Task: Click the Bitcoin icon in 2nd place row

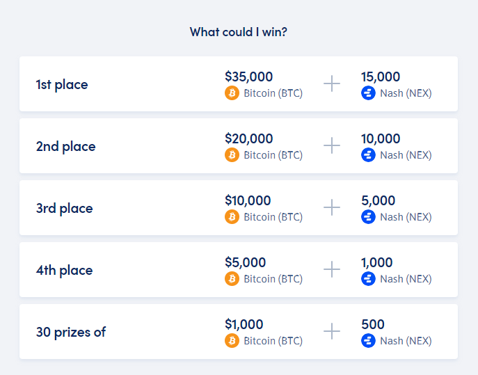Action: click(x=232, y=154)
